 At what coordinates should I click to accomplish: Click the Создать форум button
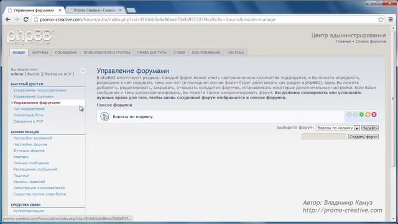(363, 137)
